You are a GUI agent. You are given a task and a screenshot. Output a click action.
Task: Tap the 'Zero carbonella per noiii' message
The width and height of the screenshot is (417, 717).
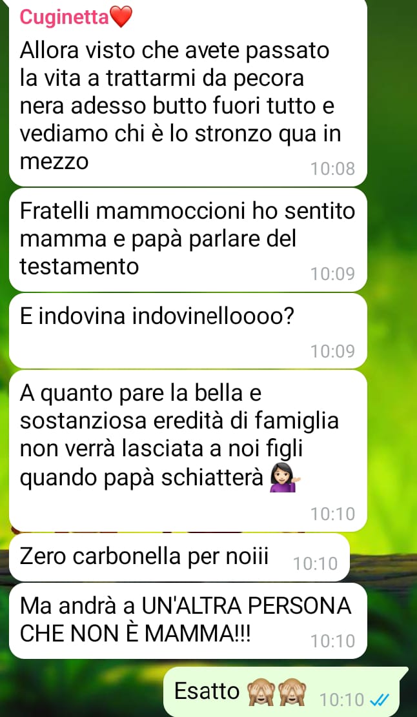[x=179, y=558]
